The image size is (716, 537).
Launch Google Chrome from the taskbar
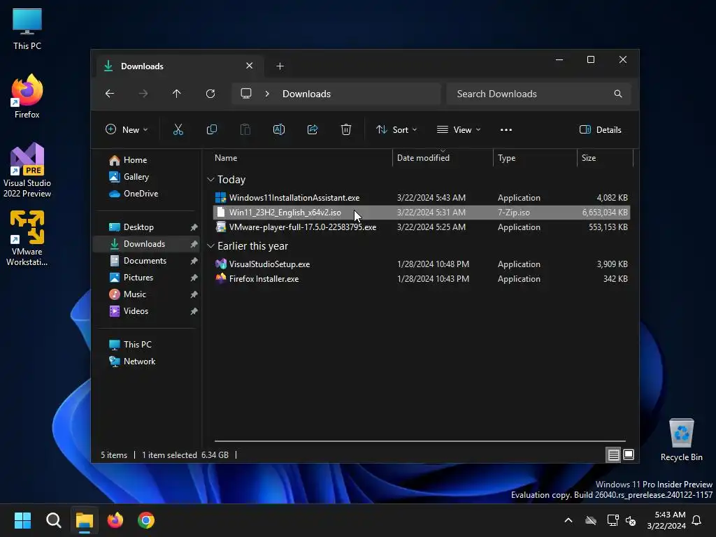pyautogui.click(x=146, y=520)
